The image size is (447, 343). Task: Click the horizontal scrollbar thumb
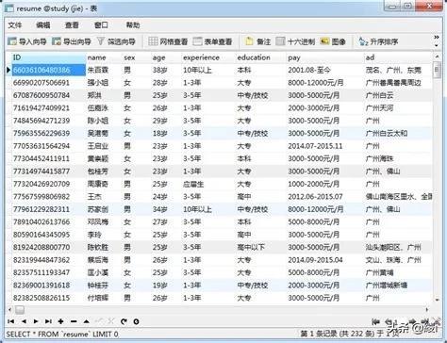[x=20, y=310]
